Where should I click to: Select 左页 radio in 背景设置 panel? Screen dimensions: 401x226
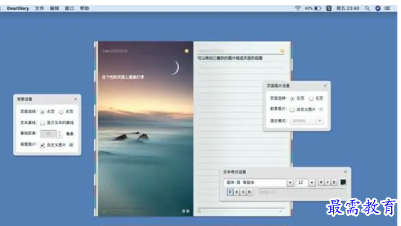[42, 111]
